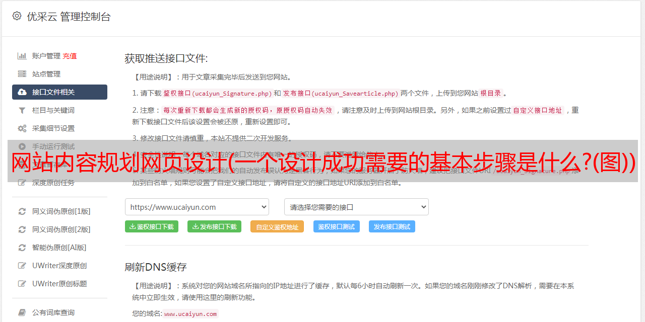Click the blue 鉴权接口测试 button
Viewport: 645px width, 322px height.
pyautogui.click(x=337, y=226)
